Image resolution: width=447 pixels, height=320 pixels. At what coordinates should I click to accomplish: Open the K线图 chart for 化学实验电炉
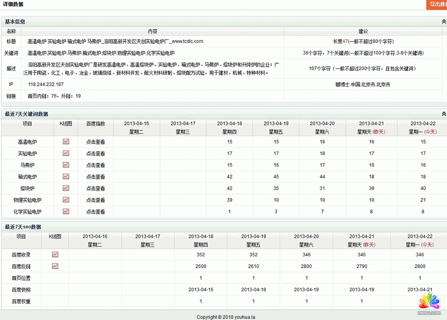pyautogui.click(x=66, y=212)
